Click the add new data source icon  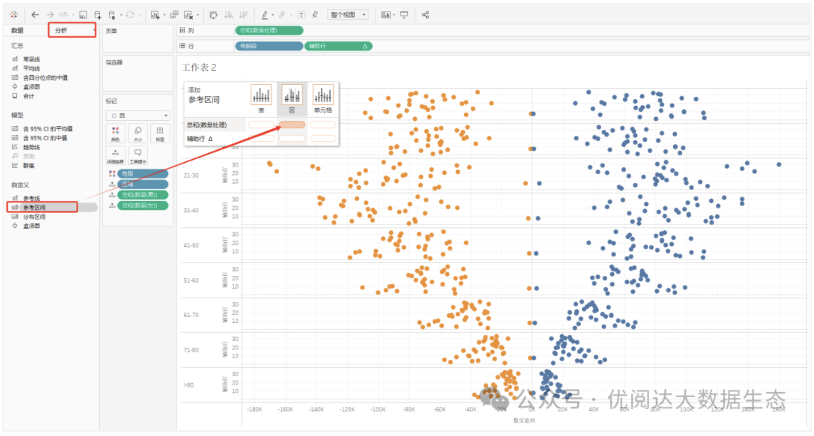(97, 15)
